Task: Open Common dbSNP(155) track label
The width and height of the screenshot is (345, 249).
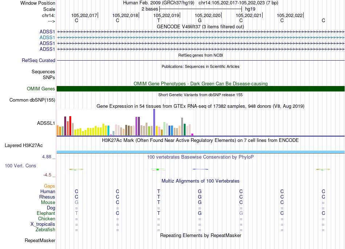Action: click(32, 100)
